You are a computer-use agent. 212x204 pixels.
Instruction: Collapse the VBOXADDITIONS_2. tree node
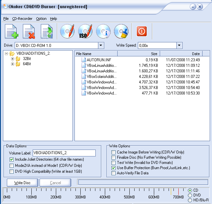6,54
